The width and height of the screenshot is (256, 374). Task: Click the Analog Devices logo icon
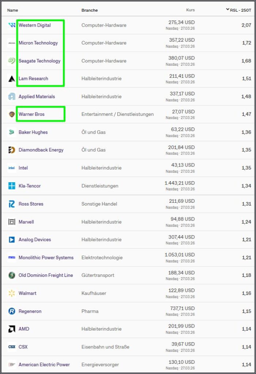[x=12, y=240]
